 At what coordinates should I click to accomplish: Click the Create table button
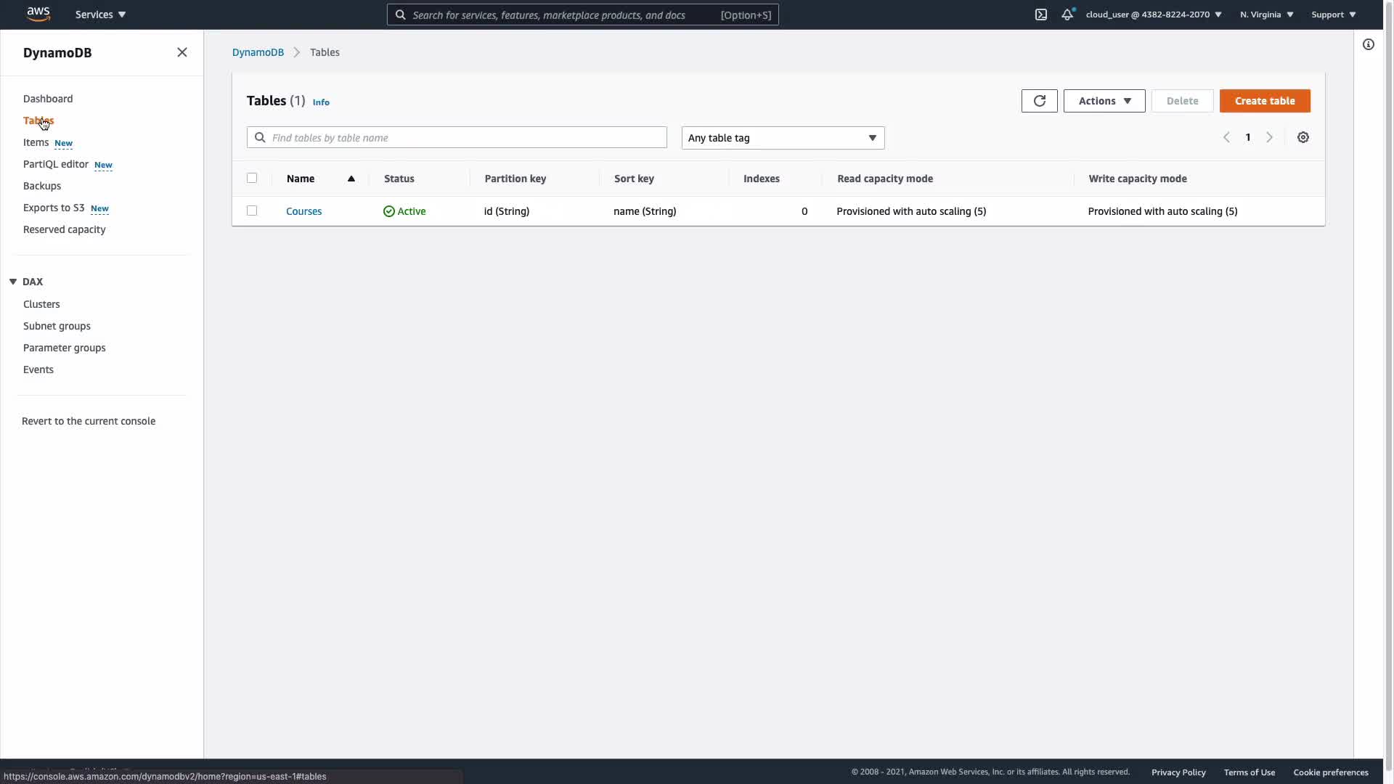tap(1264, 101)
